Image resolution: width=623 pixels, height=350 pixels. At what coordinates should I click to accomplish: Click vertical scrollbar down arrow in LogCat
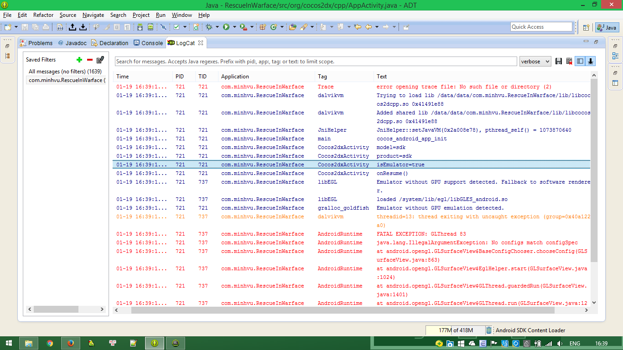(x=594, y=302)
